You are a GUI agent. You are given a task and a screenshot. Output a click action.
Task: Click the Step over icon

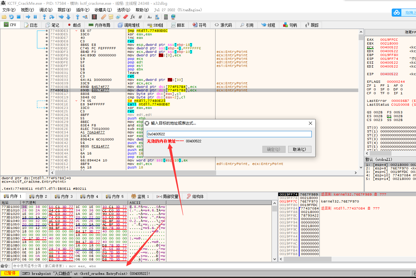pyautogui.click(x=52, y=17)
